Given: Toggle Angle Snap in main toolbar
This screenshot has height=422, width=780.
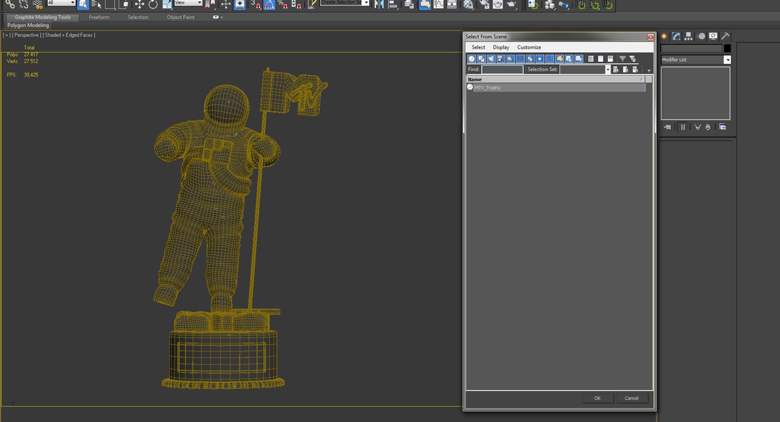Looking at the screenshot, I should coord(269,4).
